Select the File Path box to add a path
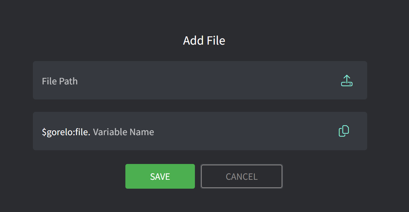 200,80
